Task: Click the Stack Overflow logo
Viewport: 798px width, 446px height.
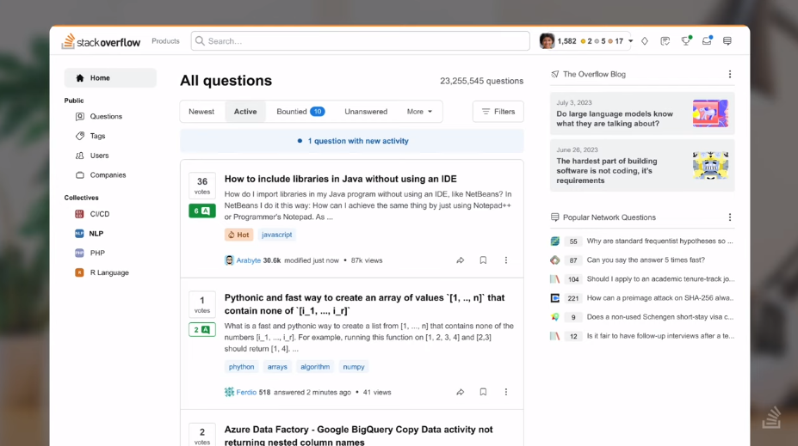Action: tap(101, 41)
